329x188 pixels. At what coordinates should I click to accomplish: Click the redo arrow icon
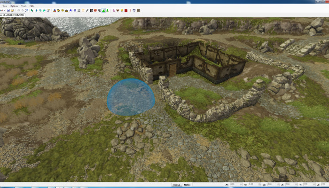[23, 10]
